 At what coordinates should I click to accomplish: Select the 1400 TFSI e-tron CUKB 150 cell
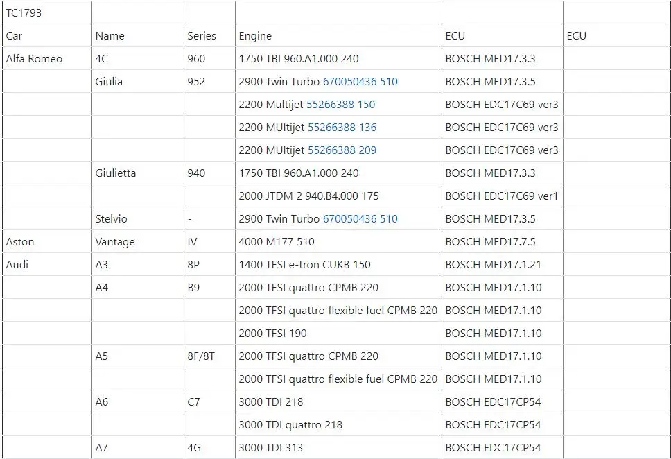(x=338, y=265)
